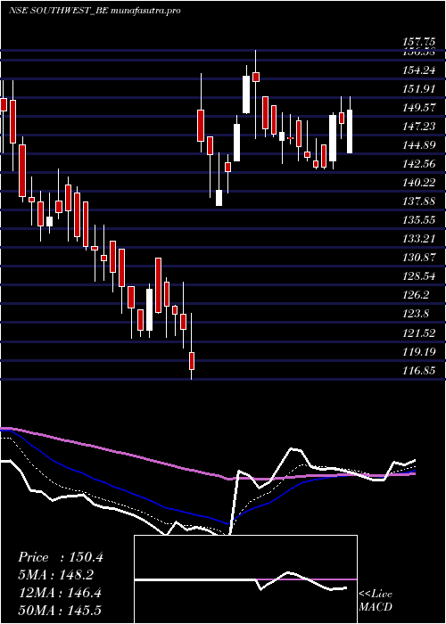The width and height of the screenshot is (446, 624).
Task: Click the 116.85 price level label
Action: point(418,371)
